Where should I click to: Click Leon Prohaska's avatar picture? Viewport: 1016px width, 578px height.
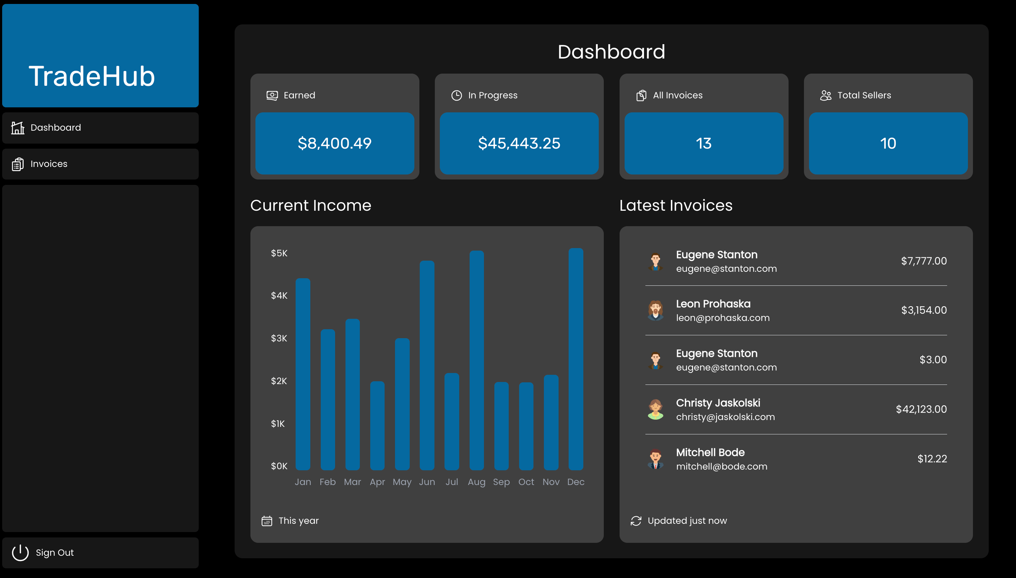pyautogui.click(x=655, y=310)
